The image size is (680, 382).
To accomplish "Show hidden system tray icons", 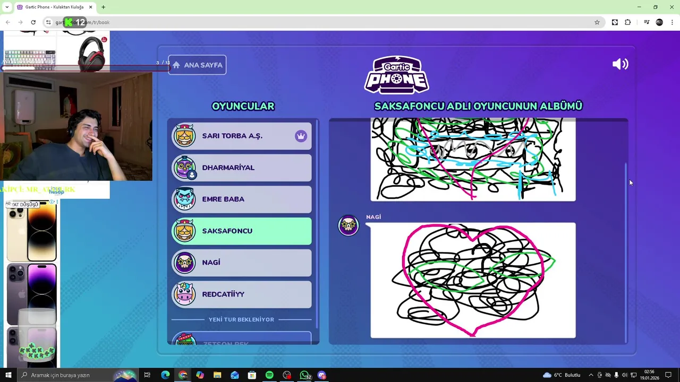I will pyautogui.click(x=591, y=375).
